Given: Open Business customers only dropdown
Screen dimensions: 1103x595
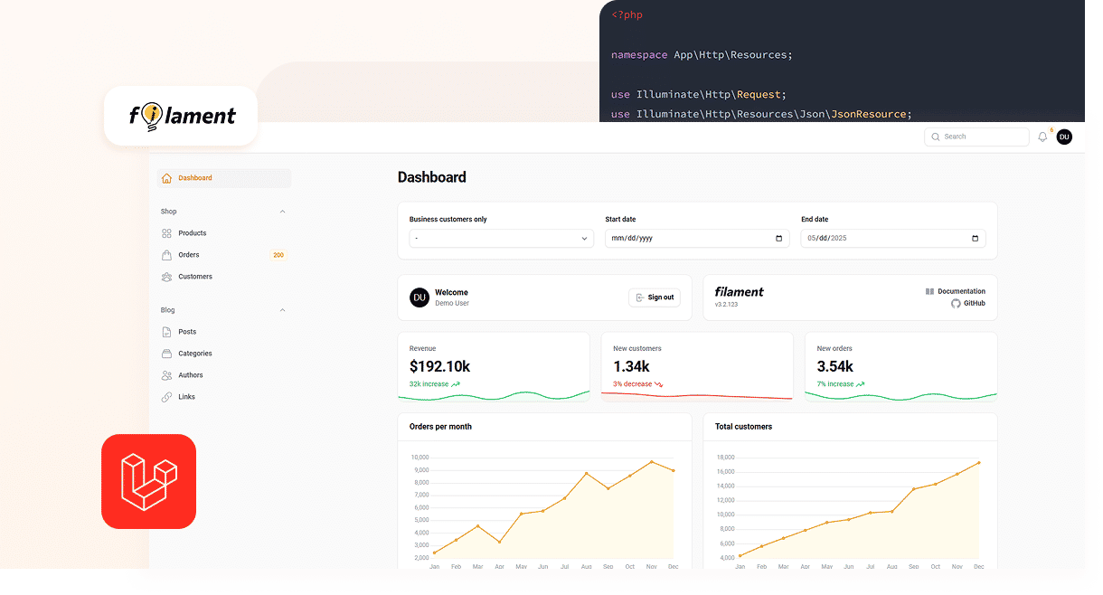Looking at the screenshot, I should [502, 239].
